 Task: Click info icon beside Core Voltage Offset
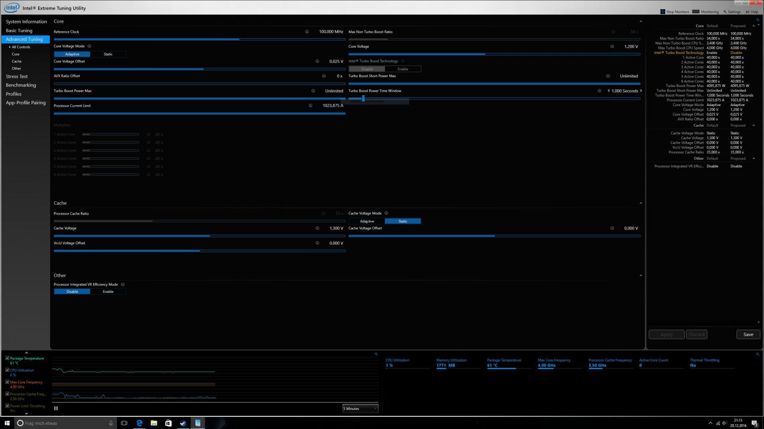[x=317, y=61]
